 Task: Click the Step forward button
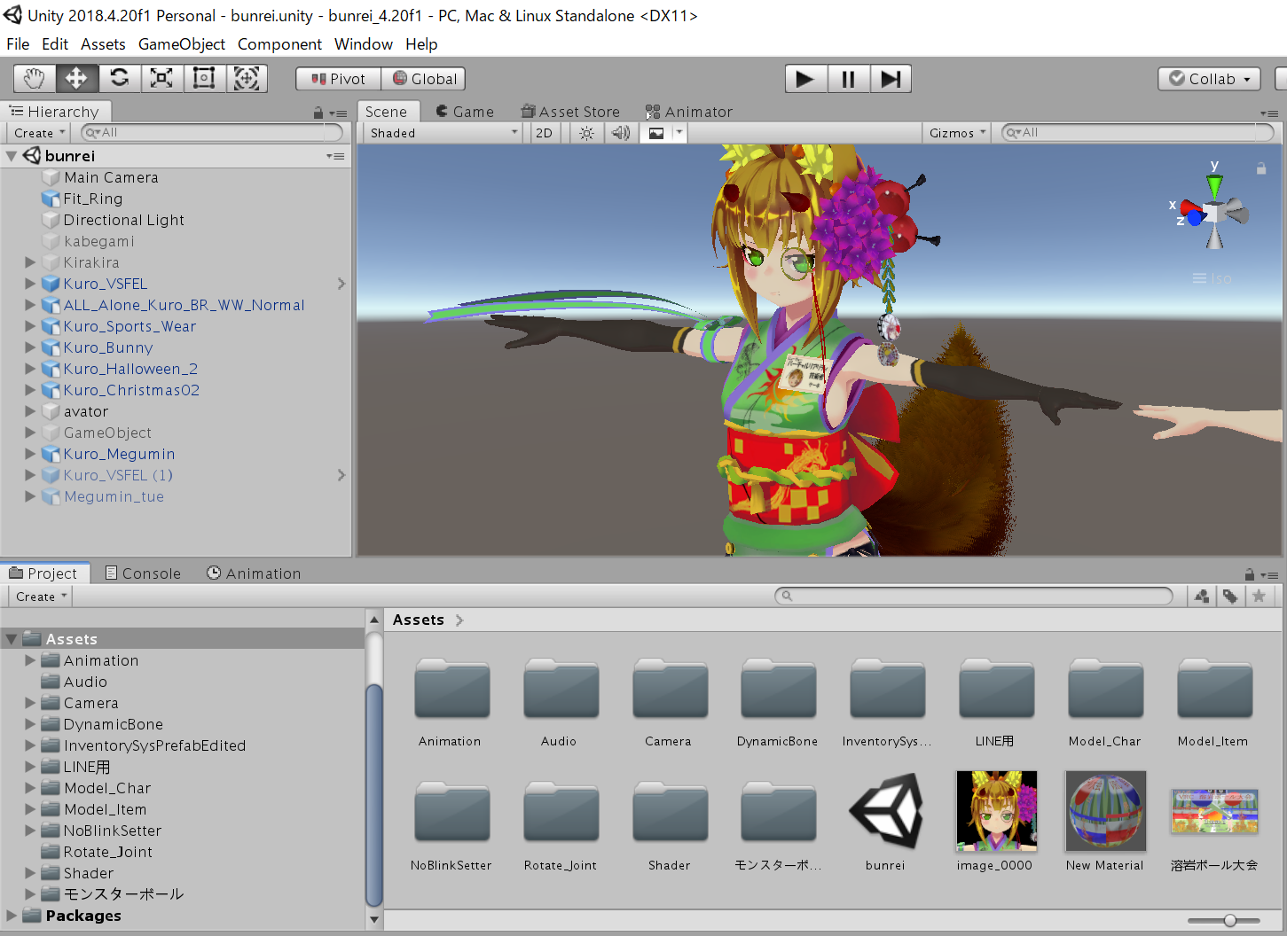(891, 79)
